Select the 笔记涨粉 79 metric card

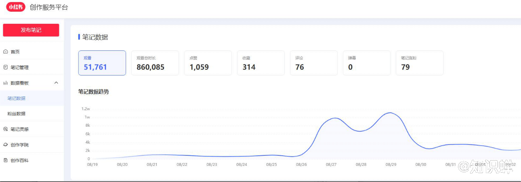419,63
